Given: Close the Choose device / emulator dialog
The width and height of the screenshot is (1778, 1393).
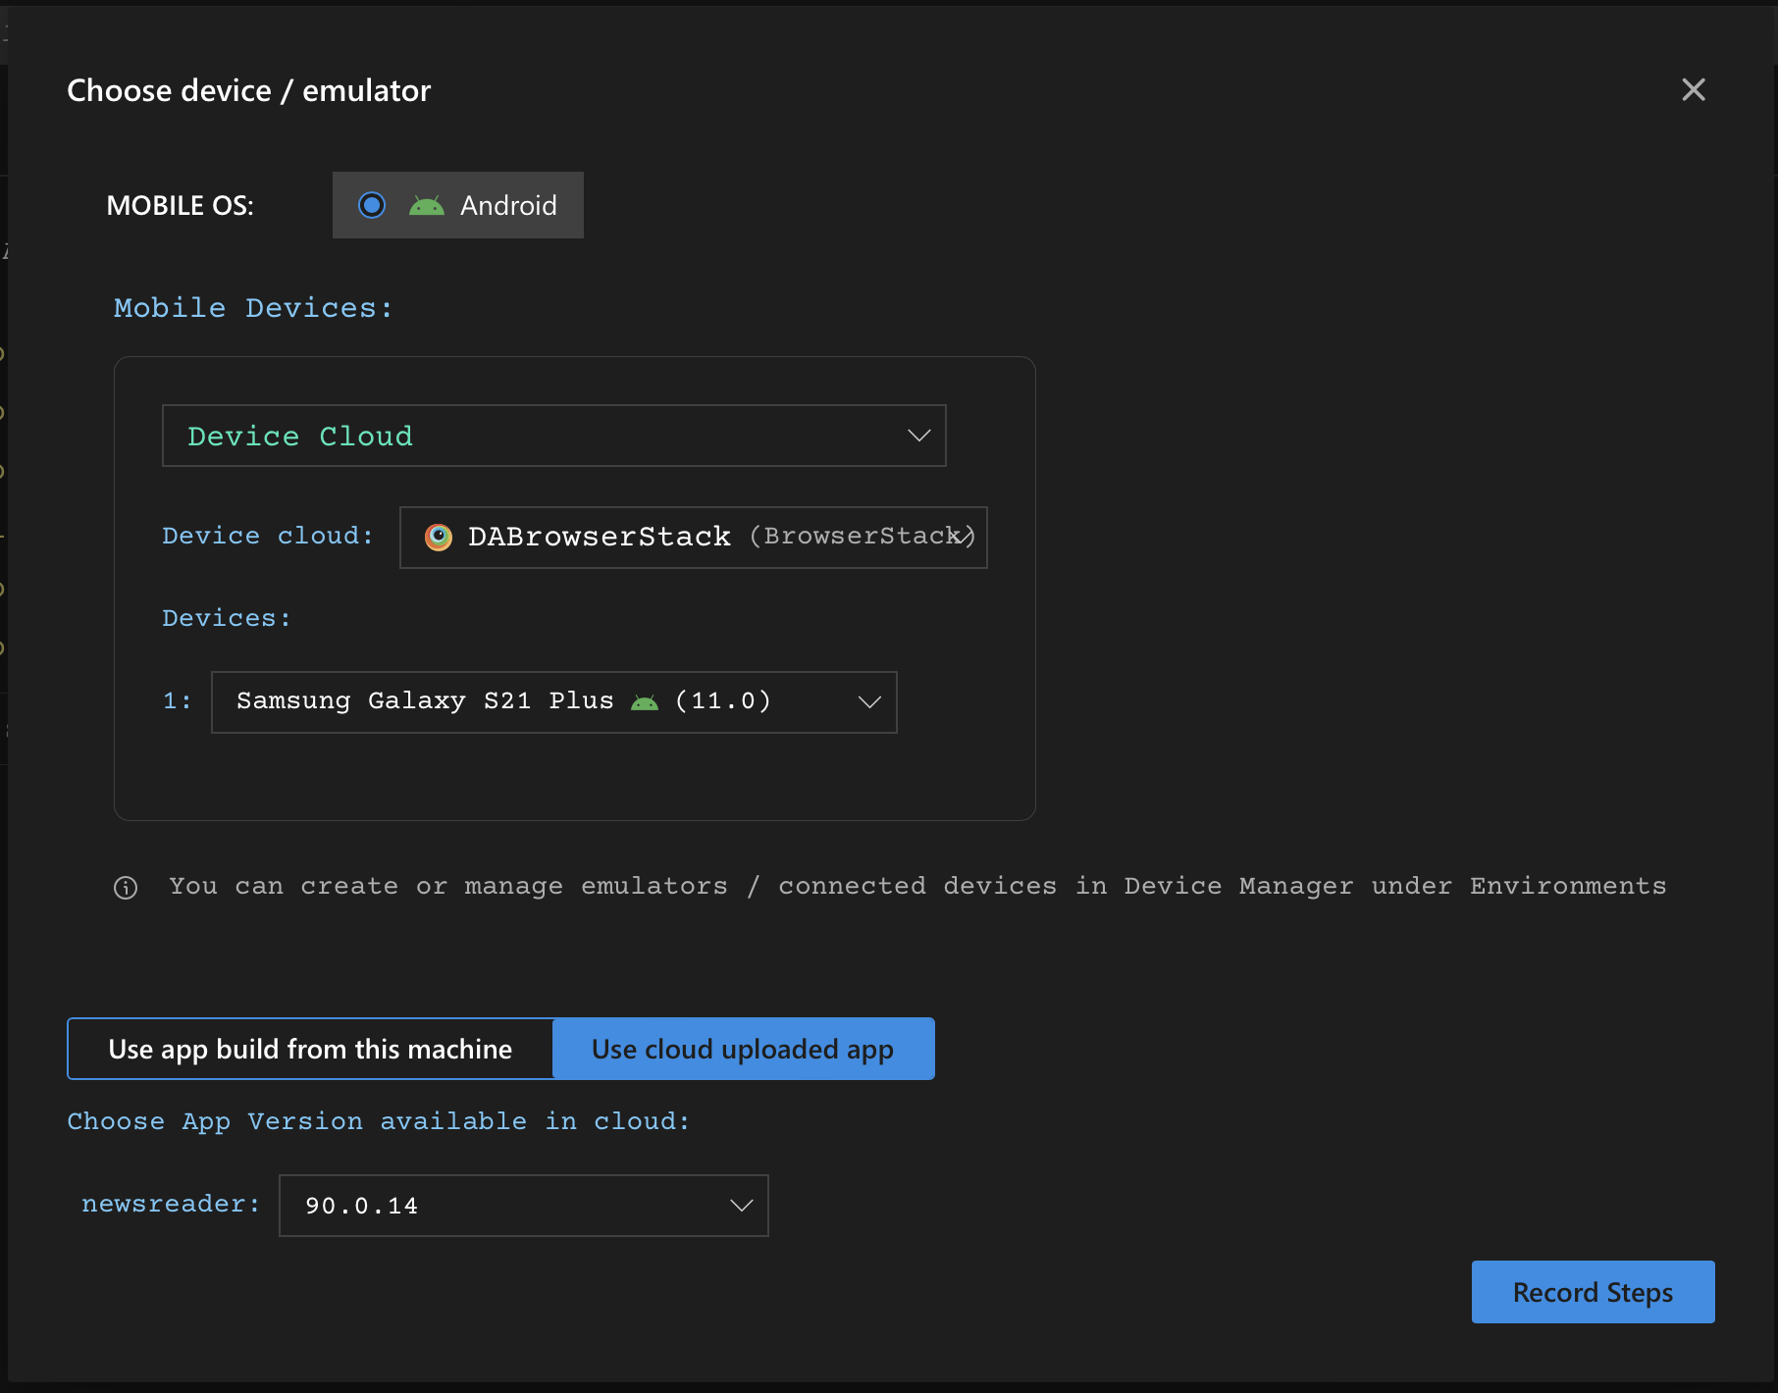Looking at the screenshot, I should 1693,90.
